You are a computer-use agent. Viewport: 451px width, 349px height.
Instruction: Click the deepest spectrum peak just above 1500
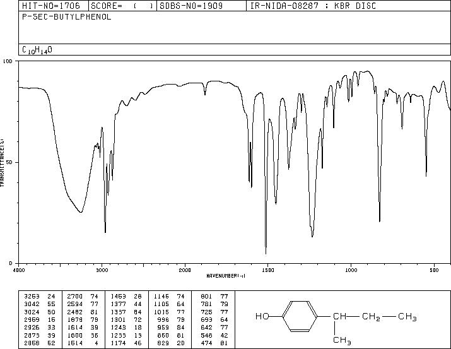pyautogui.click(x=266, y=253)
